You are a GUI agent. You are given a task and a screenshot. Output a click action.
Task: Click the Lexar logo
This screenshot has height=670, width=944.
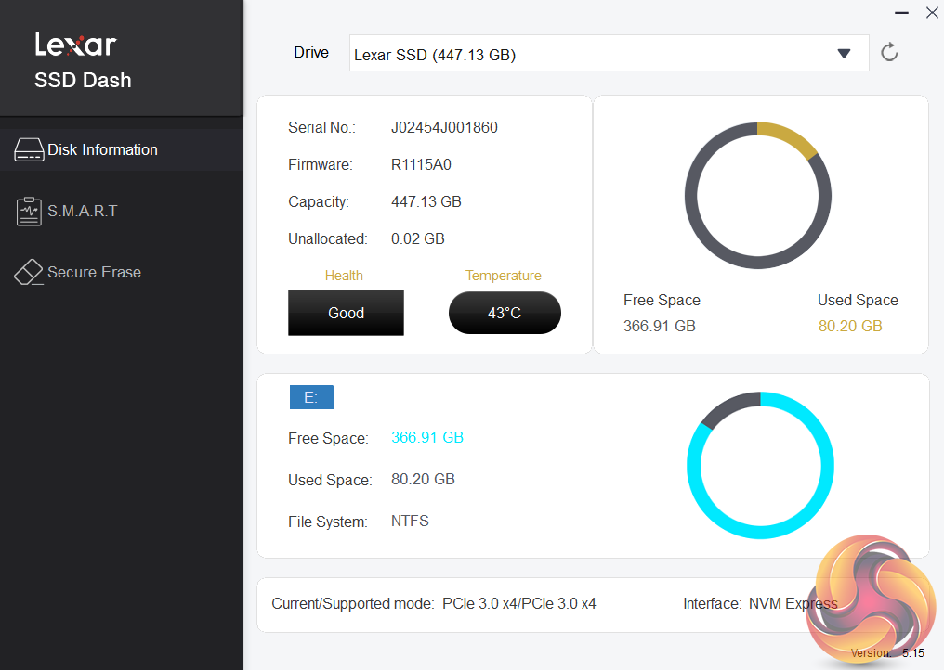[x=75, y=45]
